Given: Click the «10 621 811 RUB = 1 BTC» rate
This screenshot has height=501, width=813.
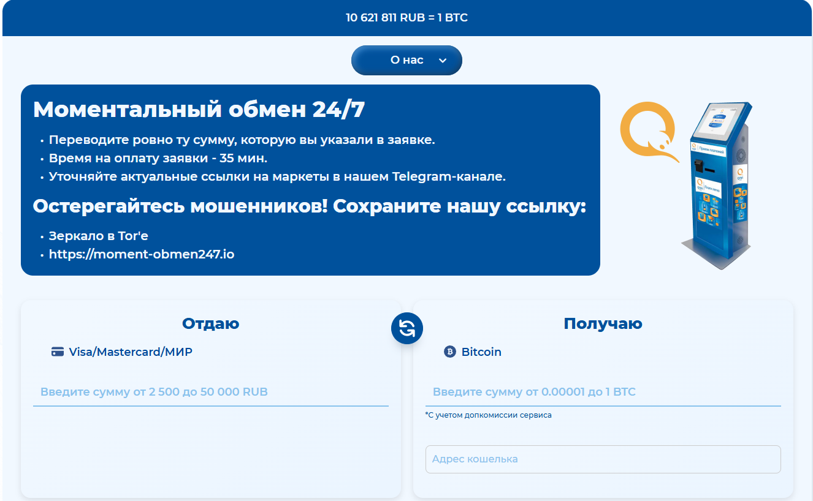Looking at the screenshot, I should click(406, 18).
